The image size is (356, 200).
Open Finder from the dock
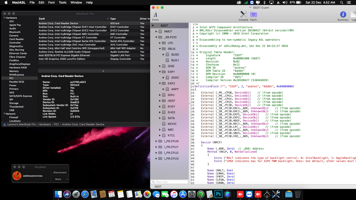click(58, 194)
